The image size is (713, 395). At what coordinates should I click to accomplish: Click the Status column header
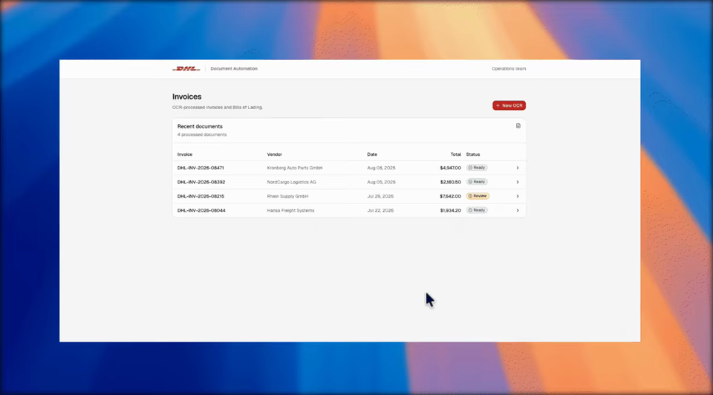pos(473,154)
